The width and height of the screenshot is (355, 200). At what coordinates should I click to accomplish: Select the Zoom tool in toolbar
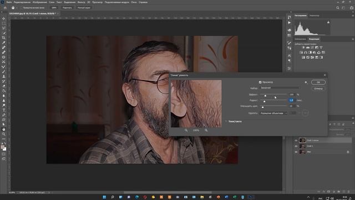click(x=4, y=134)
